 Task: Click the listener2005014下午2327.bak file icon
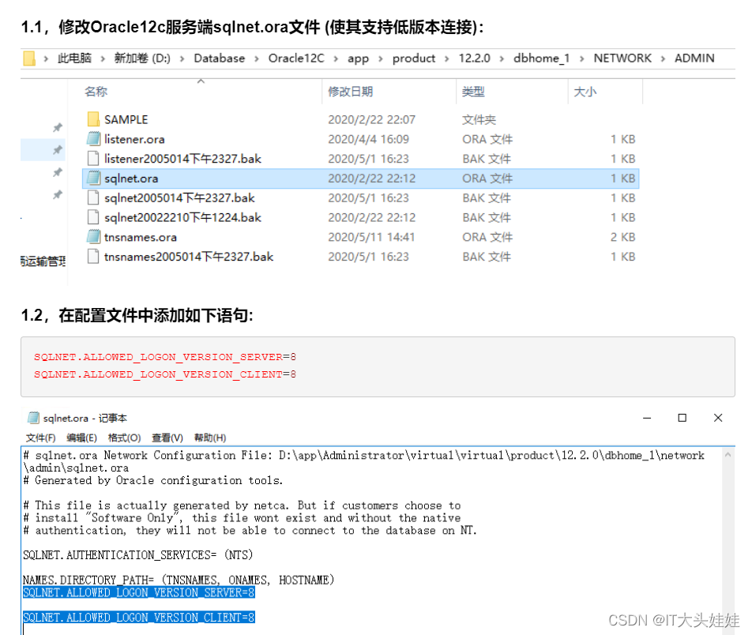pos(93,158)
